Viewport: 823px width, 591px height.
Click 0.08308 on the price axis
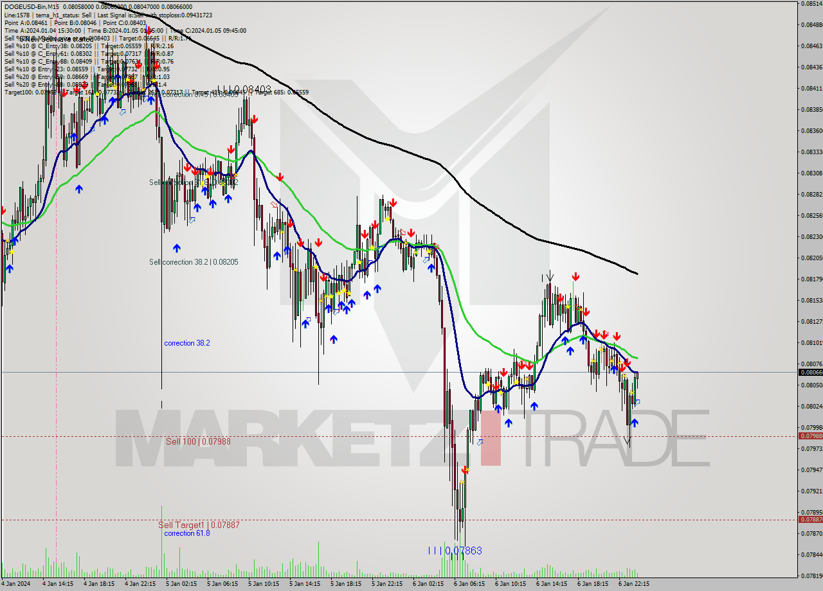[811, 173]
